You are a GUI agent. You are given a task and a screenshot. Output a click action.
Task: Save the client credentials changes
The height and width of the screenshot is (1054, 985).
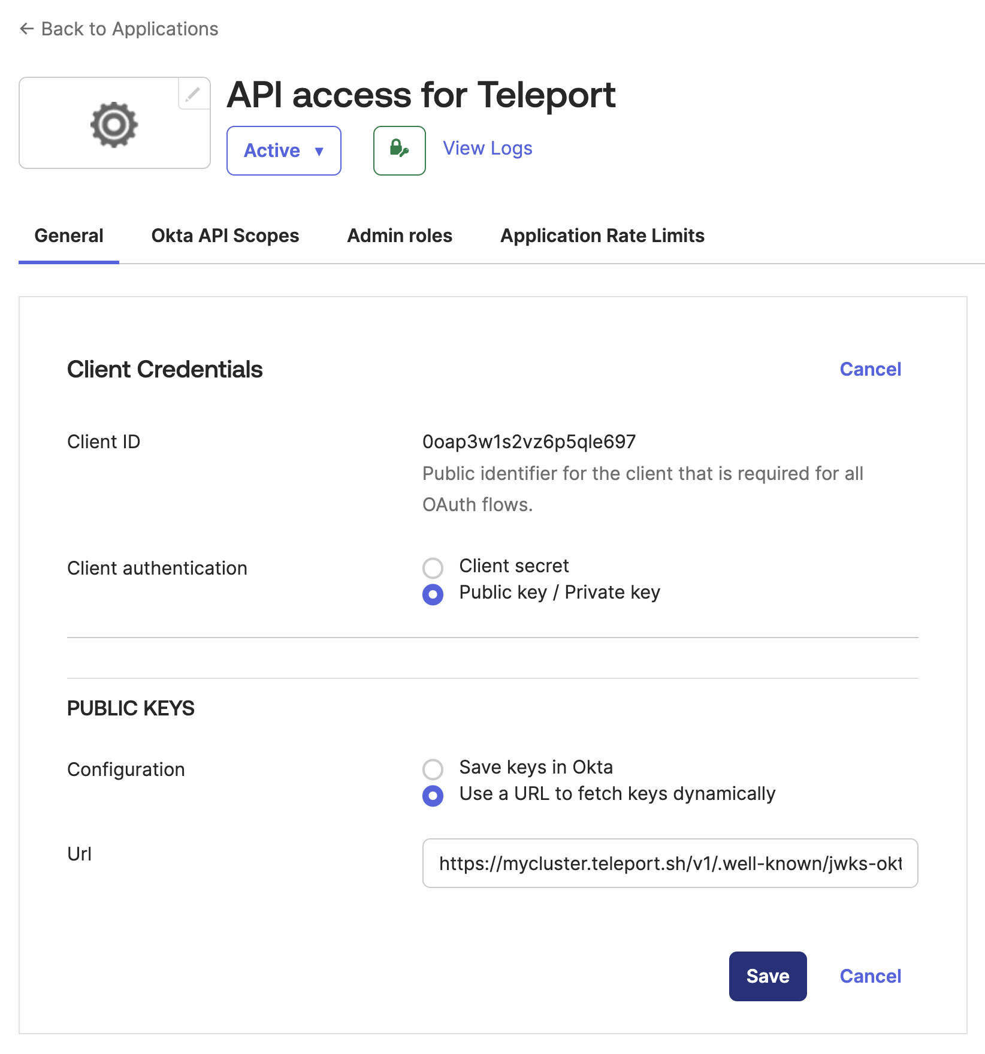(768, 976)
